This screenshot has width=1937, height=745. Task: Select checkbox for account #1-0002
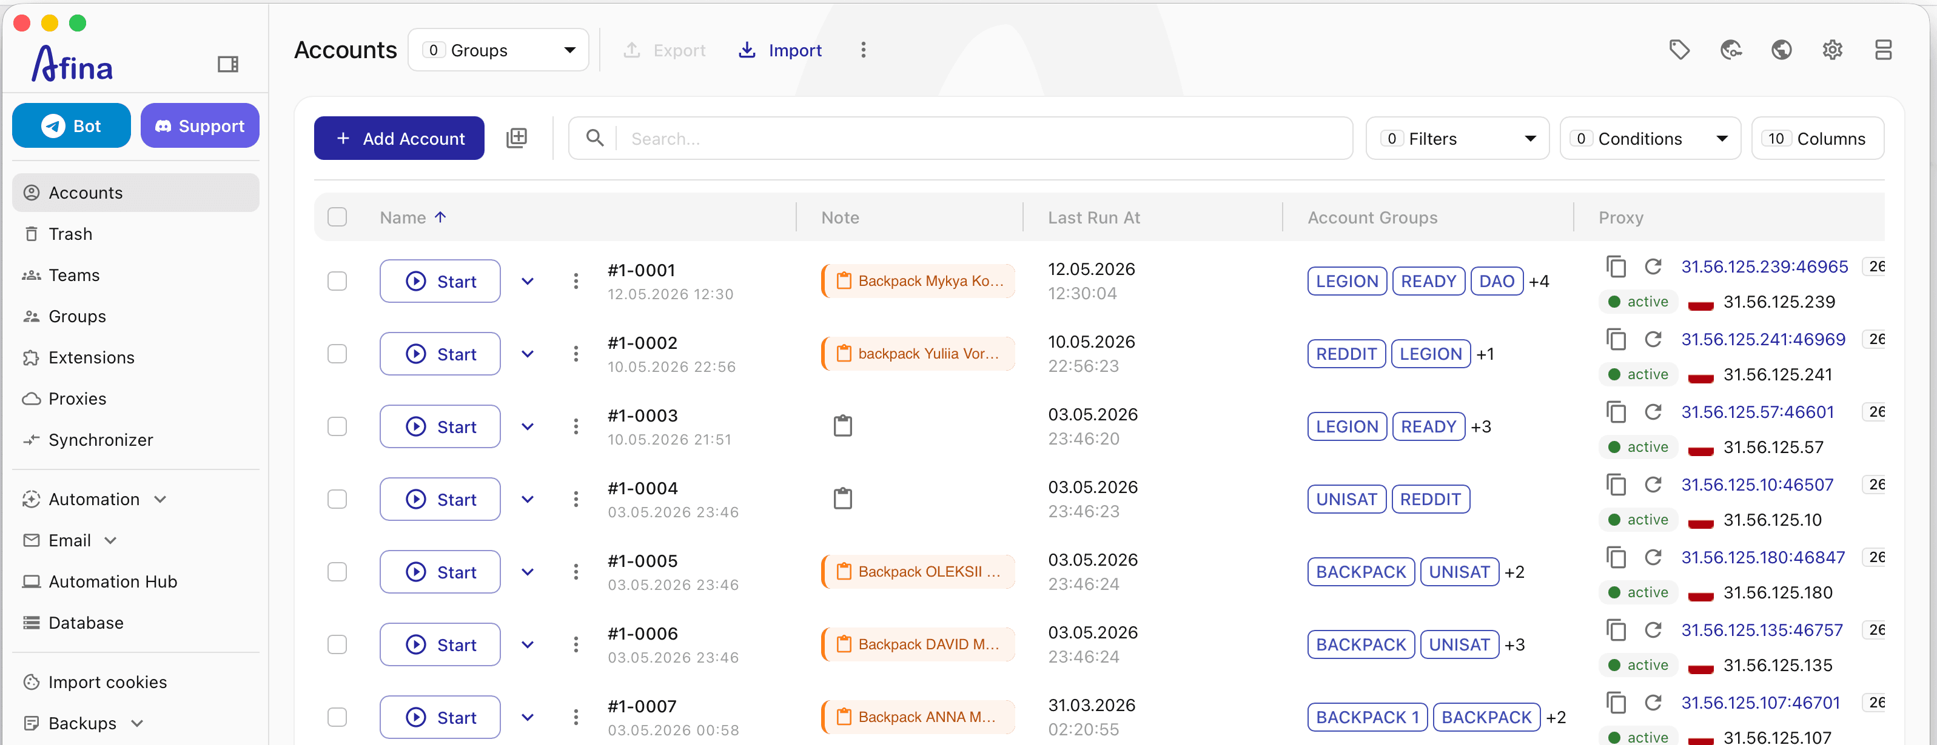pyautogui.click(x=337, y=354)
